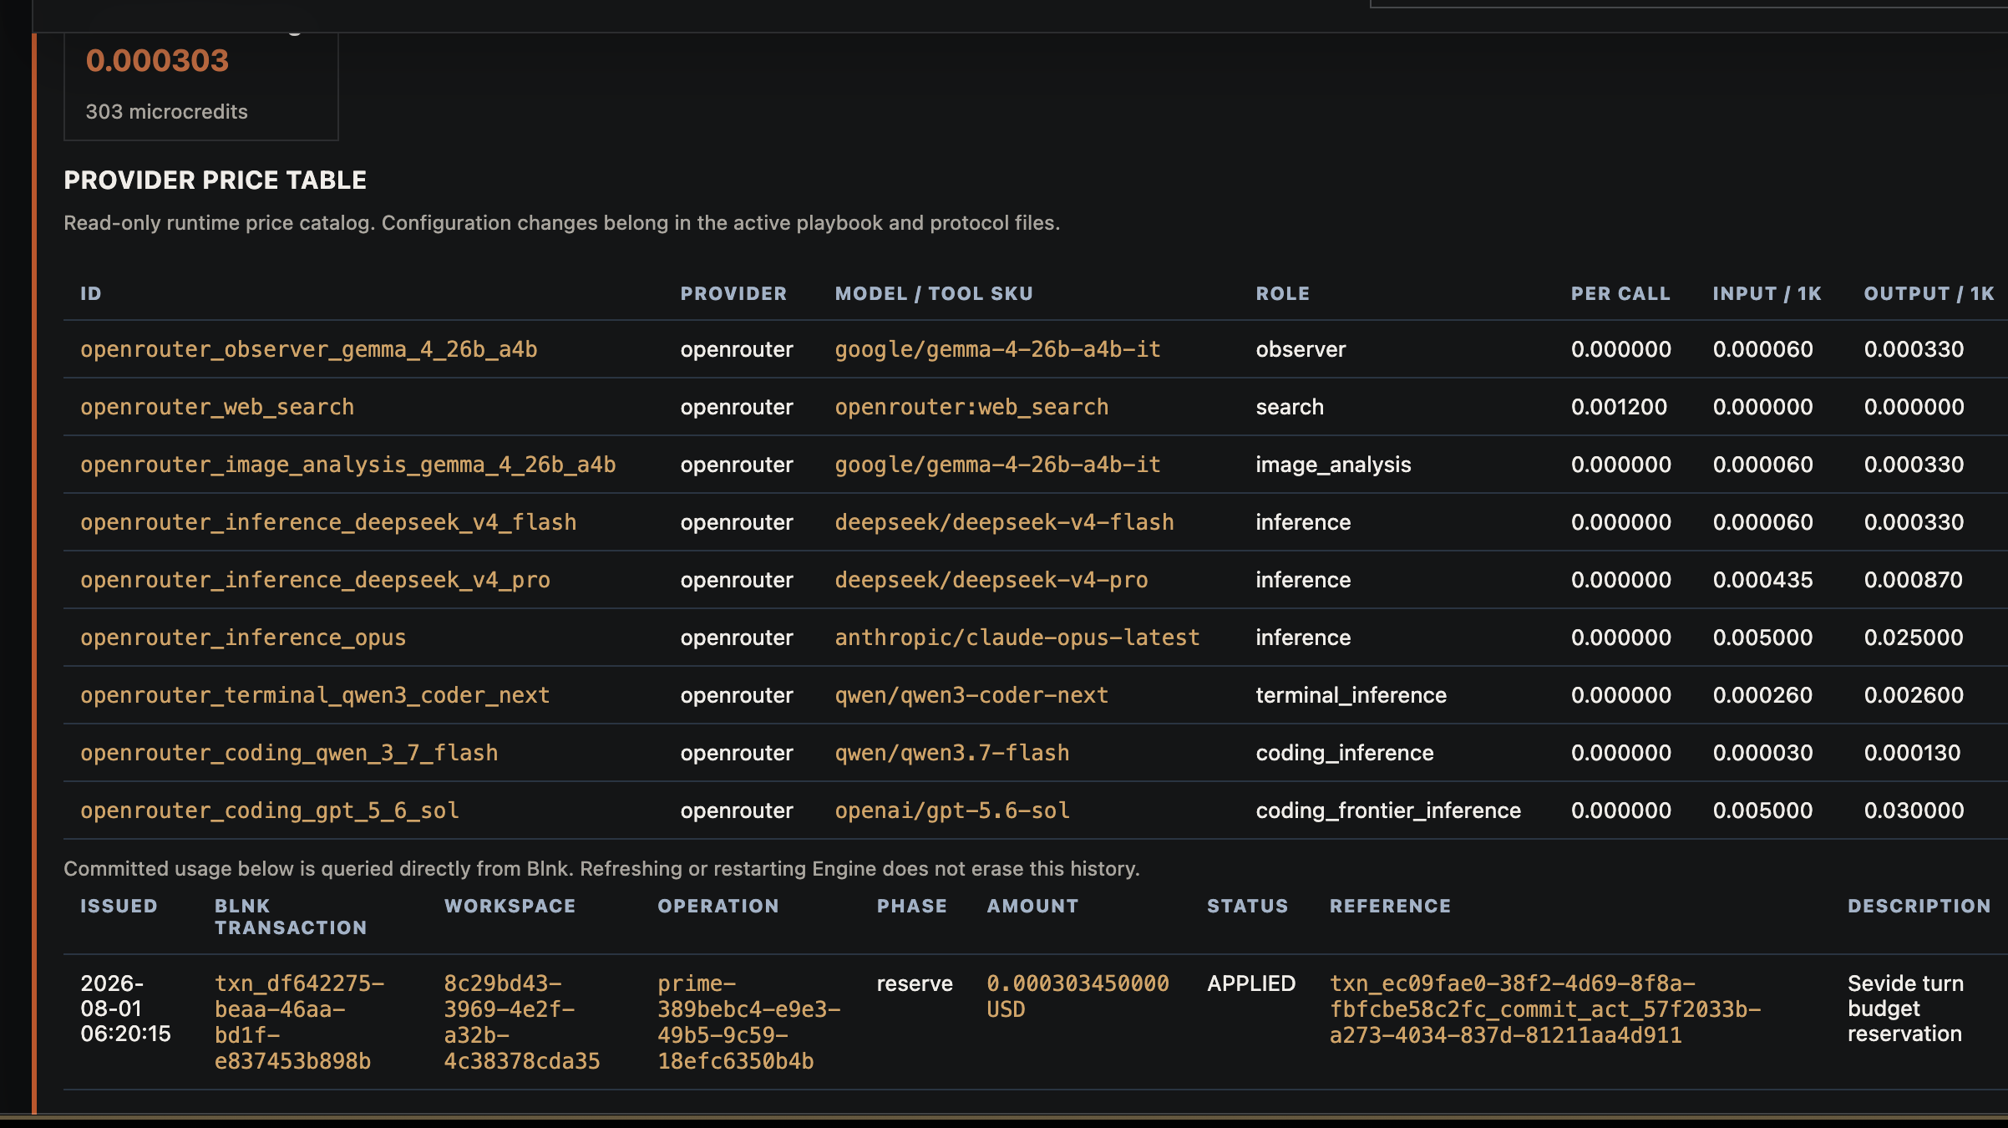Select the openrouter_web_search ID cell
2008x1128 pixels.
coord(217,407)
